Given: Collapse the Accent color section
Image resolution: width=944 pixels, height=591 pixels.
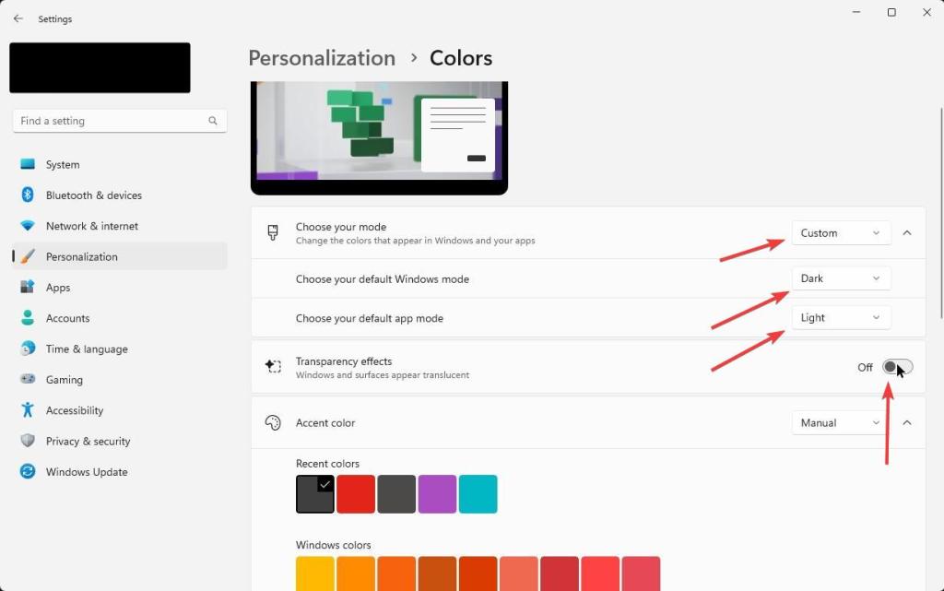Looking at the screenshot, I should click(907, 422).
